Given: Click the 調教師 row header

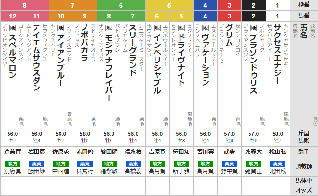Looking at the screenshot, I should point(304,167).
